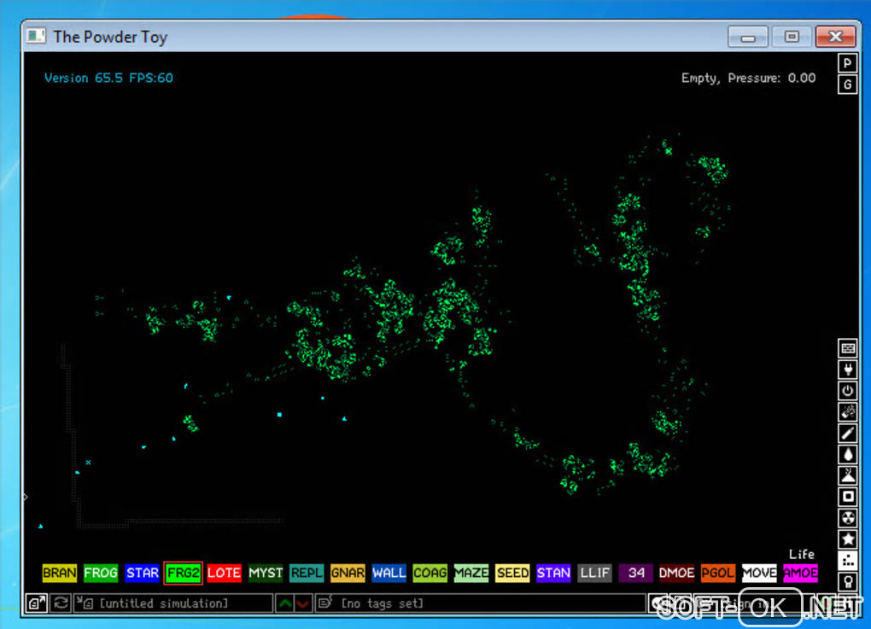Open the Life category (dots icon)
The width and height of the screenshot is (871, 629).
click(848, 560)
